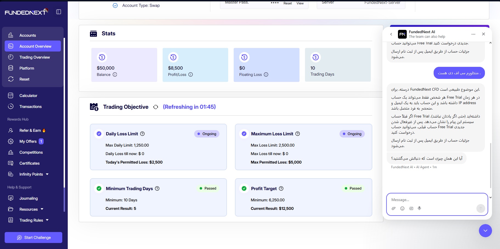This screenshot has width=500, height=249.
Task: Go to Competitions page
Action: point(31,152)
